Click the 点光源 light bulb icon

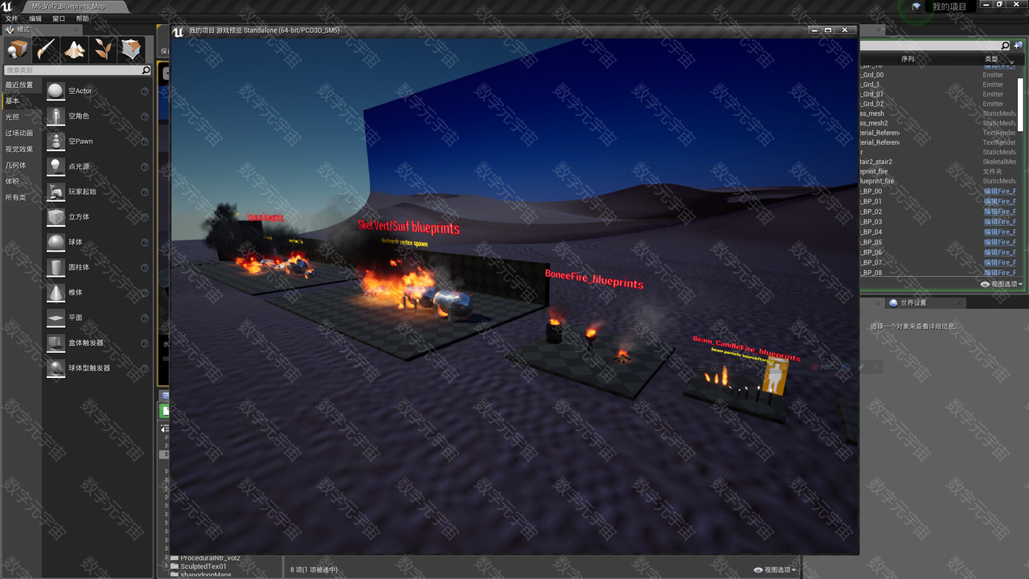tap(55, 166)
